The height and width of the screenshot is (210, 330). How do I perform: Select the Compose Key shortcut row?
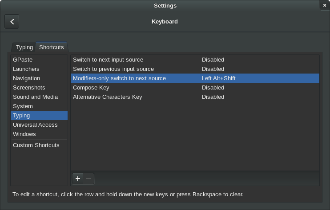click(x=91, y=88)
